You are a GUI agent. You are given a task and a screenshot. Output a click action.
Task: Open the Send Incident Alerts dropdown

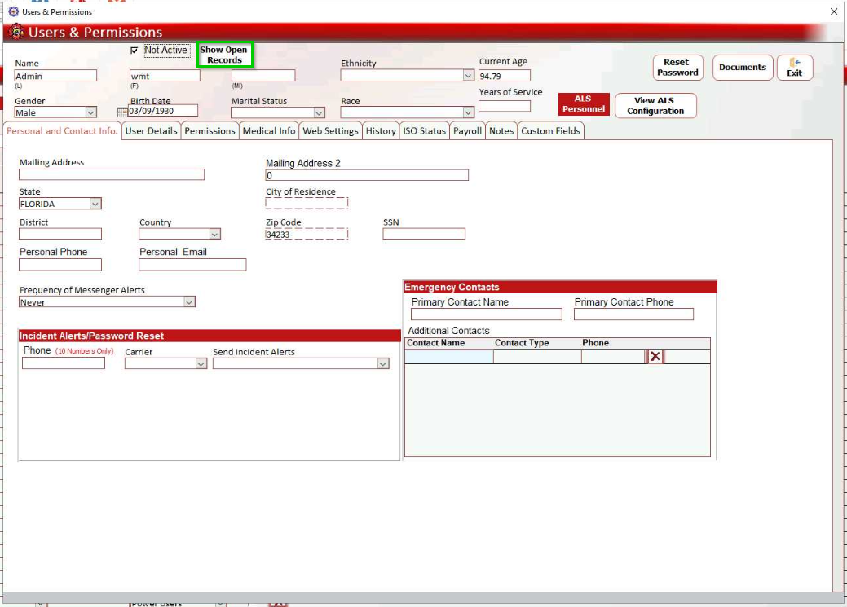(383, 364)
